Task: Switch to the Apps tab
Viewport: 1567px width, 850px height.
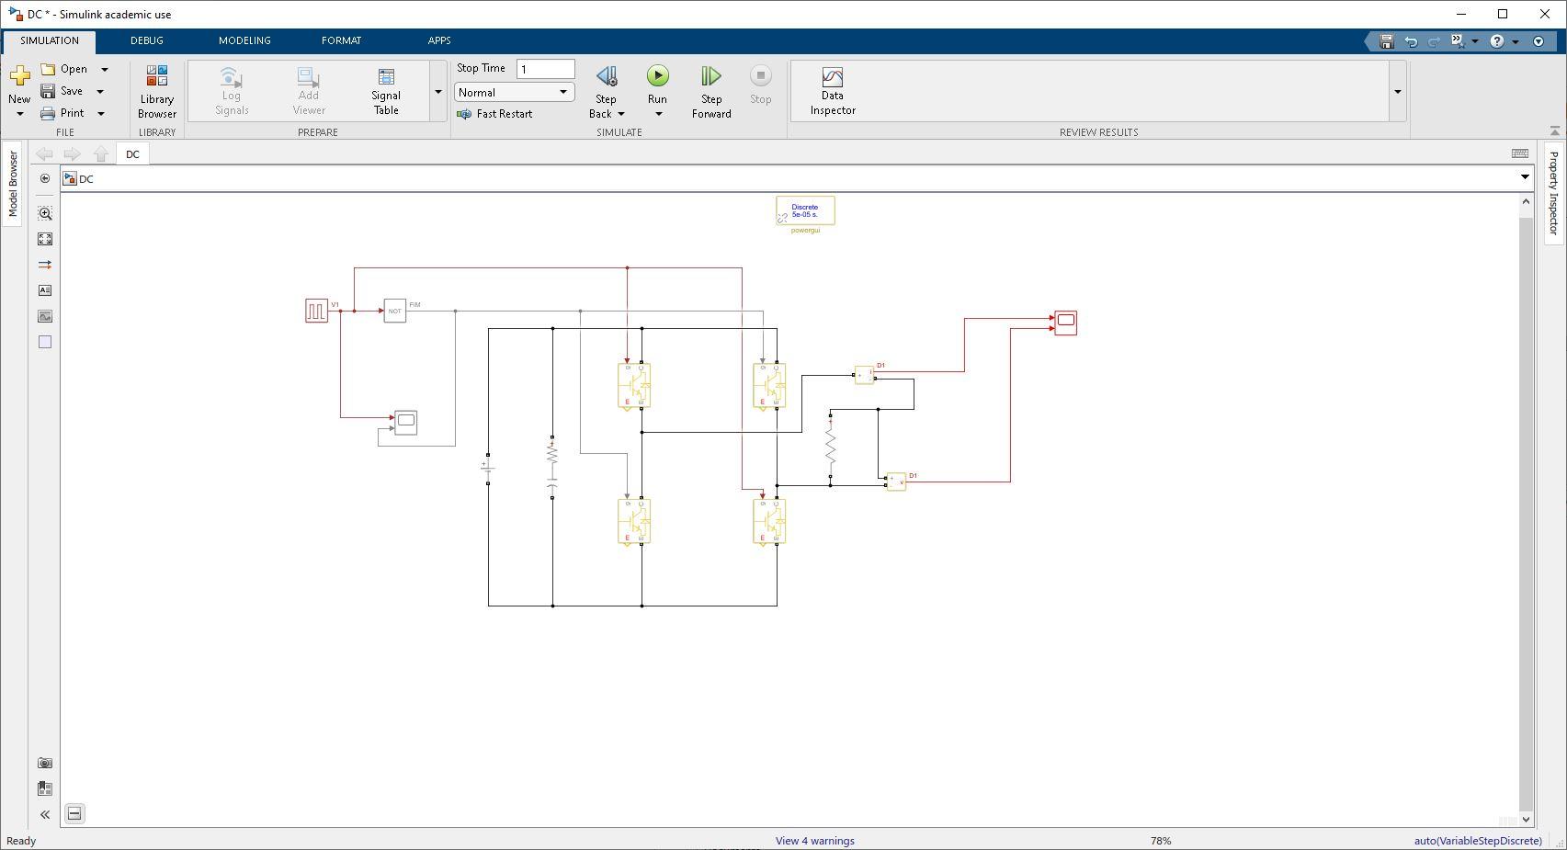Action: [439, 40]
